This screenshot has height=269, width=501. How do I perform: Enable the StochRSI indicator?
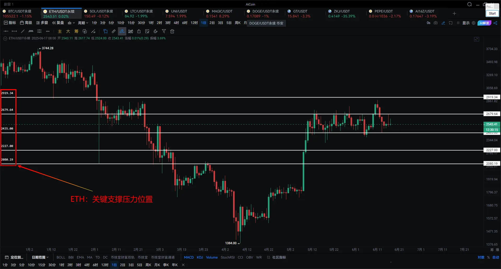coord(228,257)
